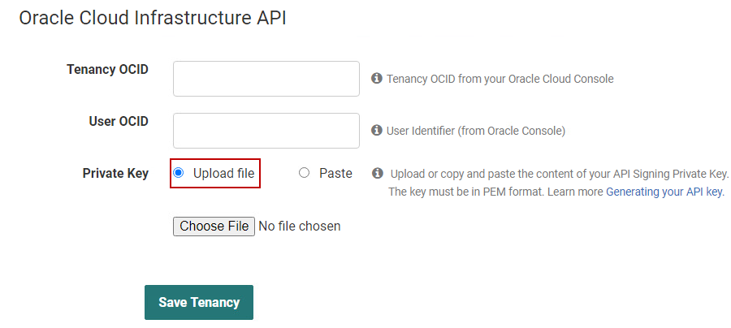
Task: Click the User OCID info icon
Action: pyautogui.click(x=377, y=131)
